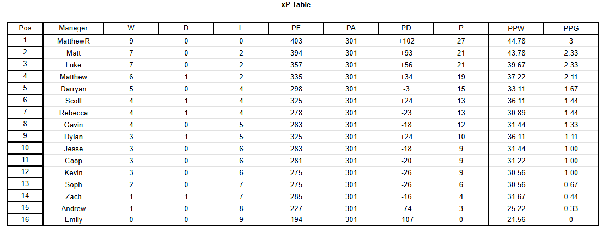Click Luke's PD value +56
This screenshot has height=228, width=602.
pyautogui.click(x=406, y=65)
